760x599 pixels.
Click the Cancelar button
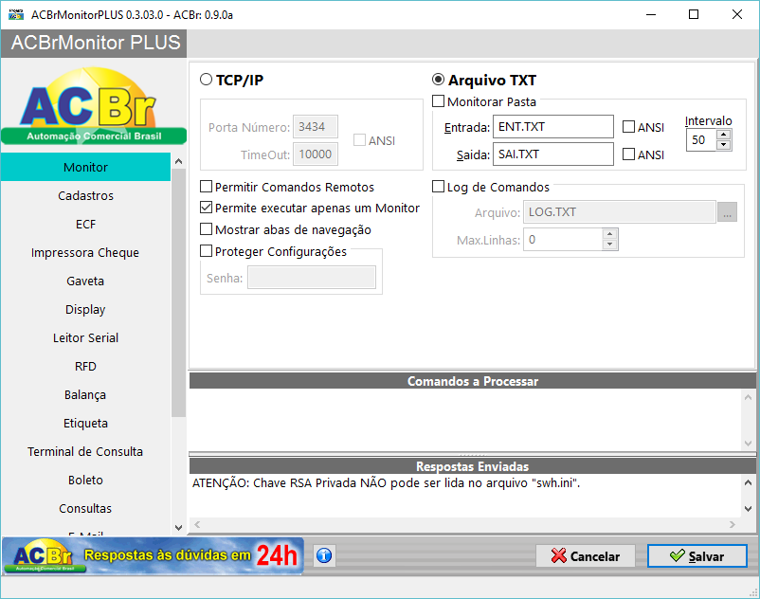tap(586, 555)
